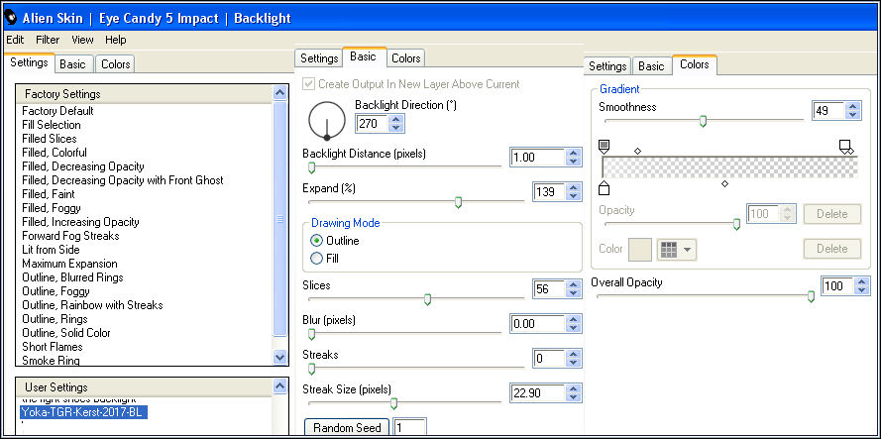
Task: Click the Smoothness stepper arrows
Action: [x=853, y=111]
